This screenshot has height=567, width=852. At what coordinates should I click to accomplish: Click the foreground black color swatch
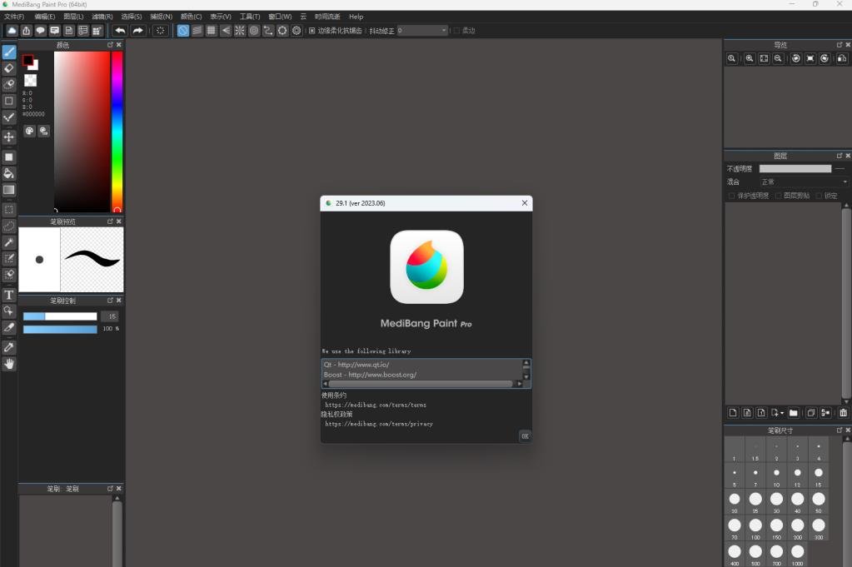click(x=27, y=60)
